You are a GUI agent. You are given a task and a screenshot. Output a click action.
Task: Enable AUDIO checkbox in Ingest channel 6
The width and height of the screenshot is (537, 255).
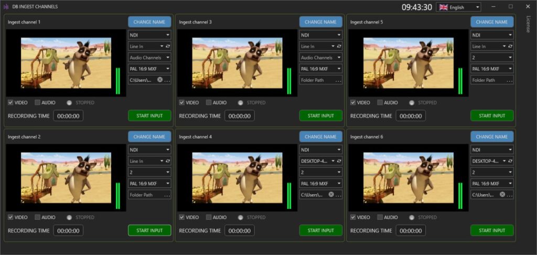point(380,217)
